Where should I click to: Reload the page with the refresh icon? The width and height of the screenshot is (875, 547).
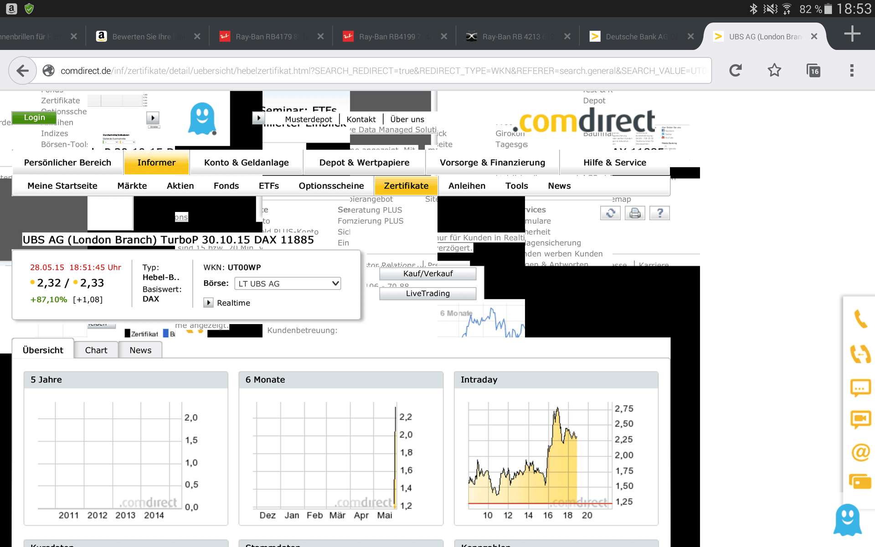tap(735, 71)
